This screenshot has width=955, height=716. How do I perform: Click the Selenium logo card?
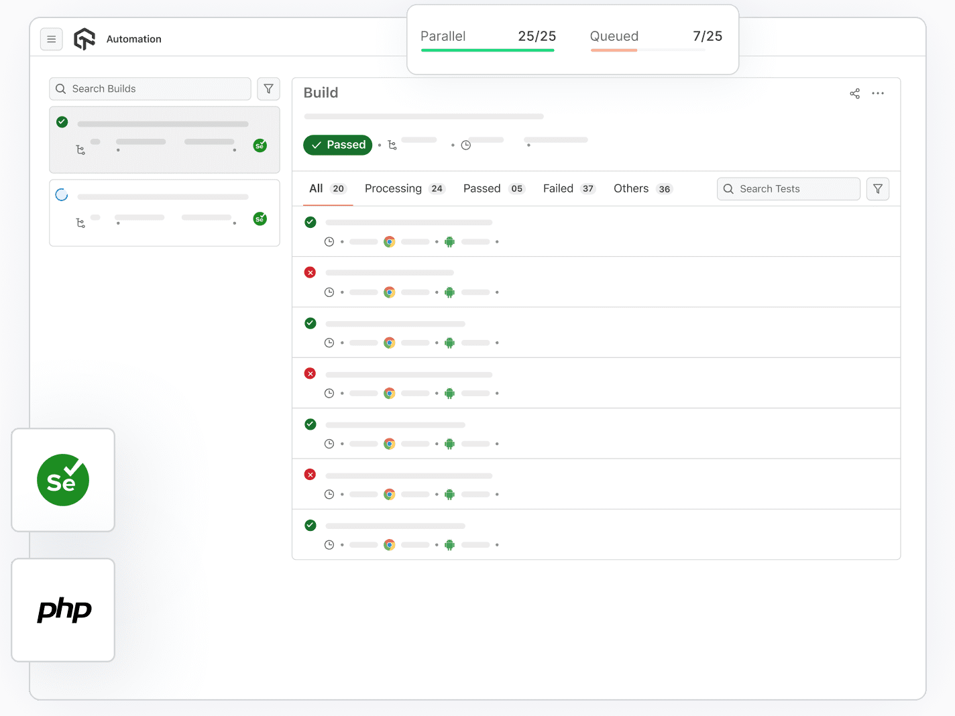[62, 479]
